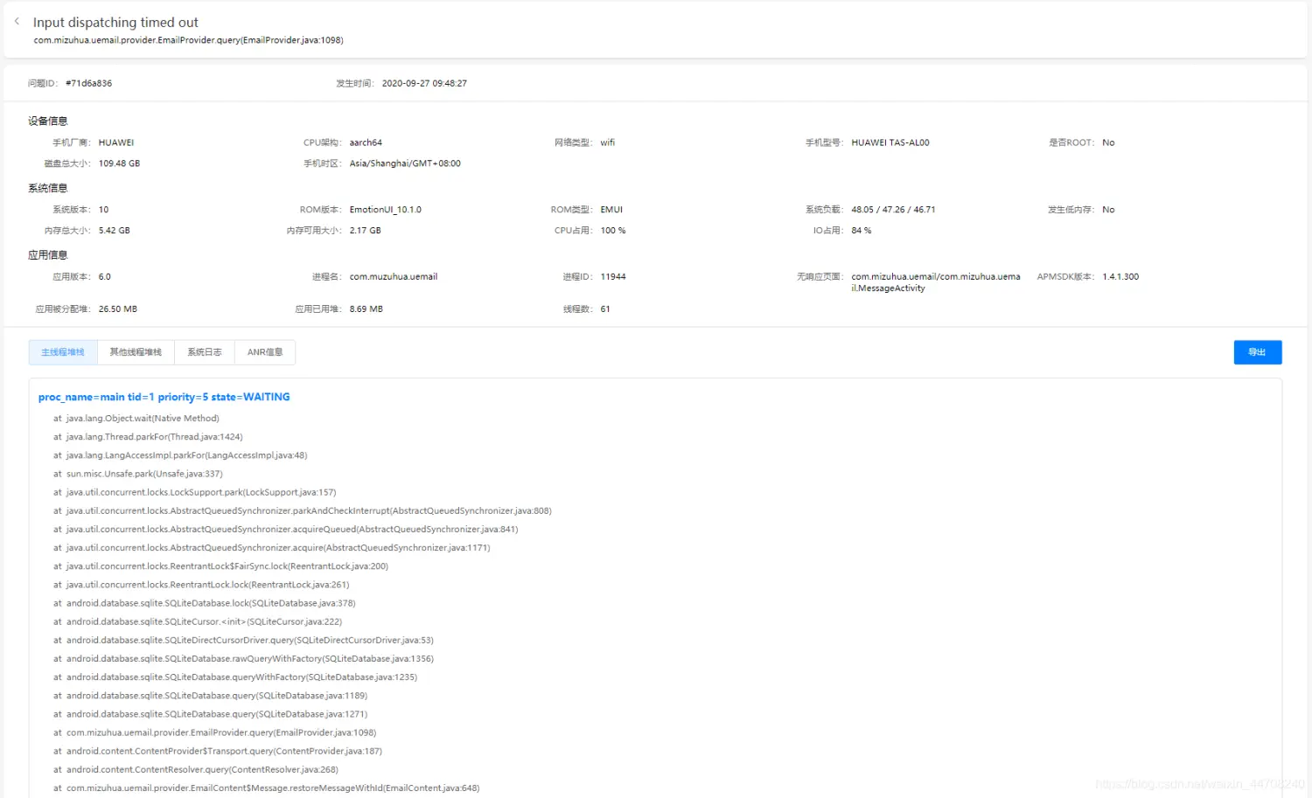Select the stack line restoreMessageWithId

pyautogui.click(x=266, y=788)
